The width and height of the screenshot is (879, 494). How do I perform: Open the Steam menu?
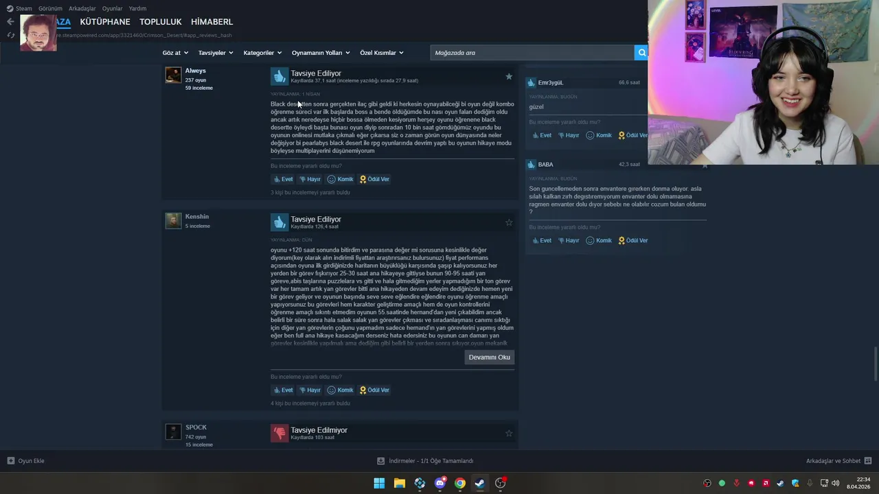[x=19, y=9]
